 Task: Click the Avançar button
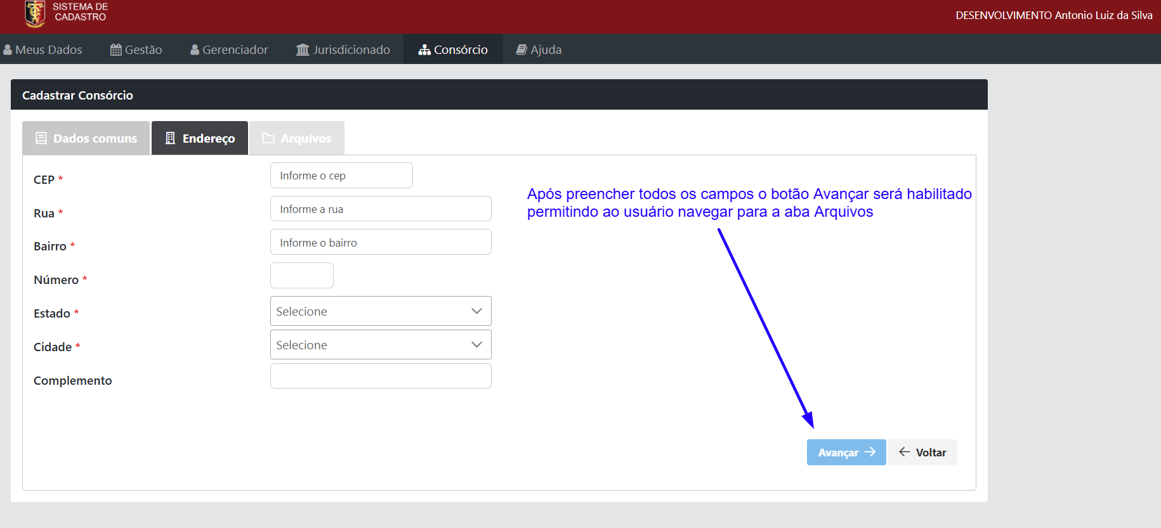click(846, 453)
